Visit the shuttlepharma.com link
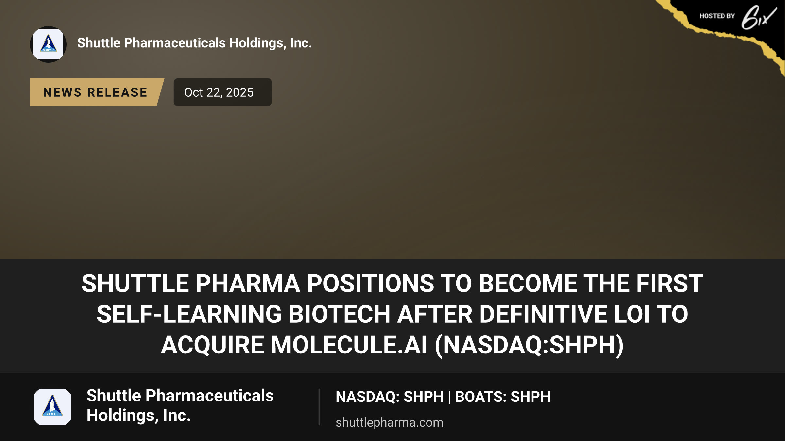785x441 pixels. 390,422
